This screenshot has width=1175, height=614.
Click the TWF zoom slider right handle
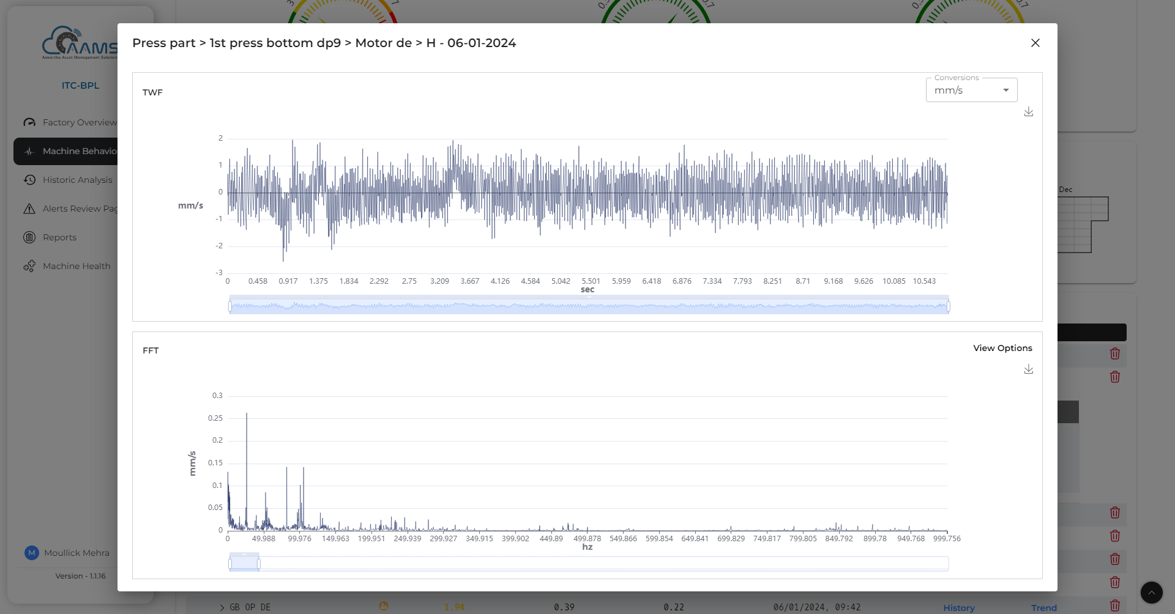pos(948,306)
